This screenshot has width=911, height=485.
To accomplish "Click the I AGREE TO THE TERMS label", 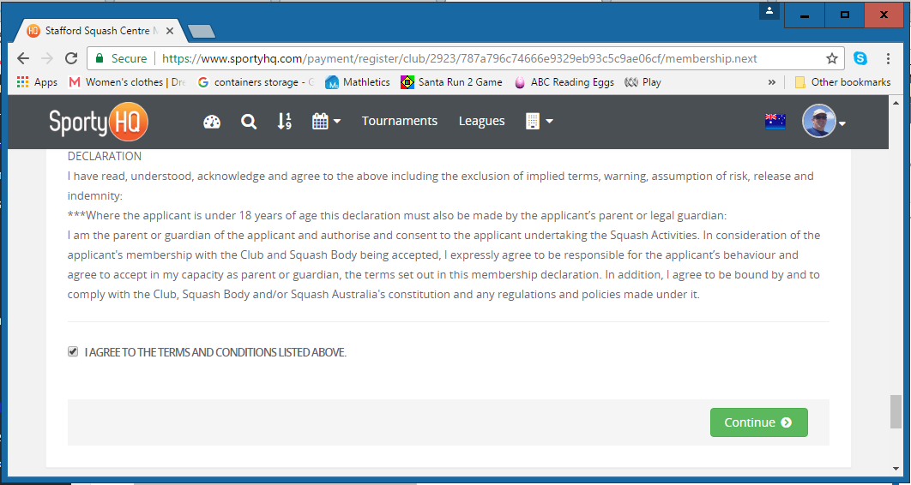I will coord(215,352).
